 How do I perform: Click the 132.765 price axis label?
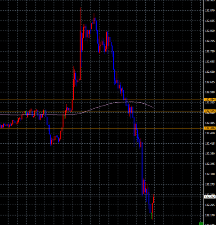(210, 41)
